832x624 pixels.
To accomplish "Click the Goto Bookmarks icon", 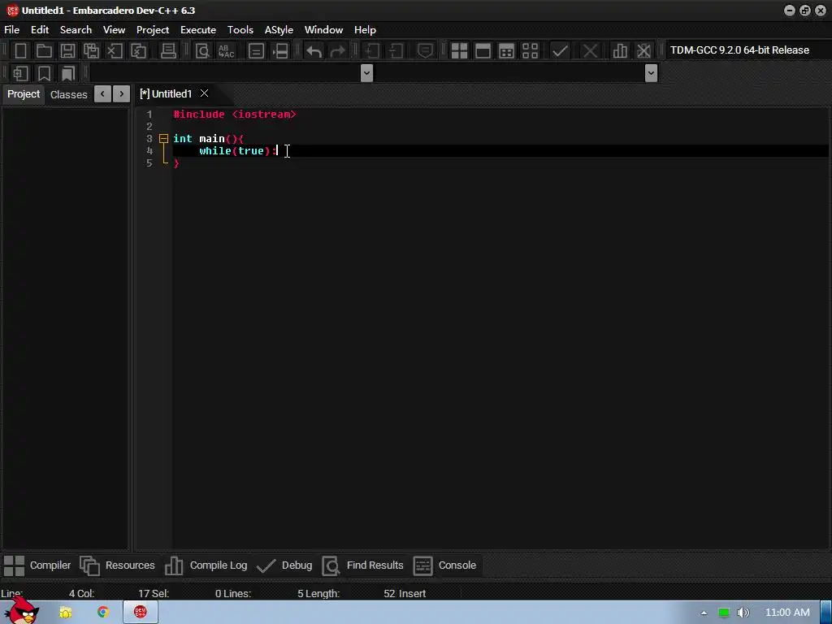I will (x=68, y=73).
